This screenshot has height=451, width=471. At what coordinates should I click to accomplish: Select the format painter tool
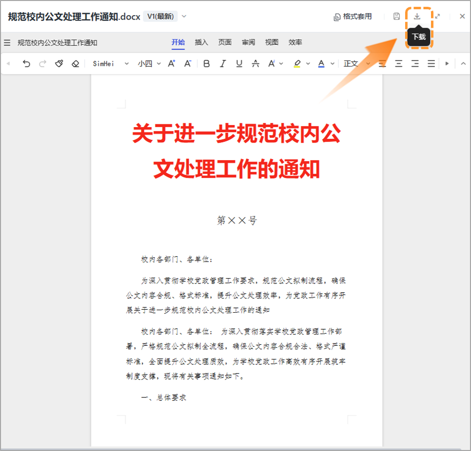[59, 63]
